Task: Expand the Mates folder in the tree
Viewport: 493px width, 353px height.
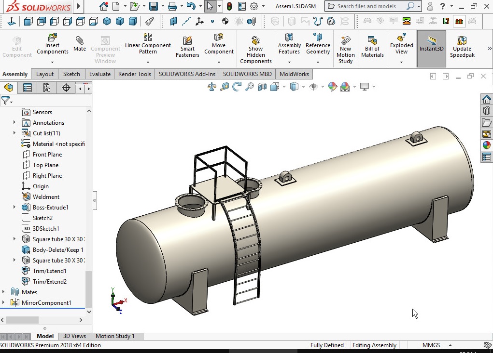Action: coord(3,292)
